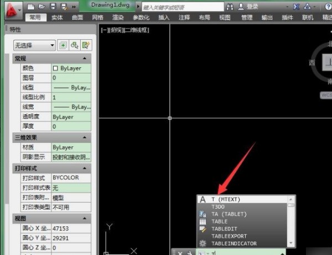Screen dimensions: 332x255
Task: Click the 俯视 view control label
Action: coord(117,30)
